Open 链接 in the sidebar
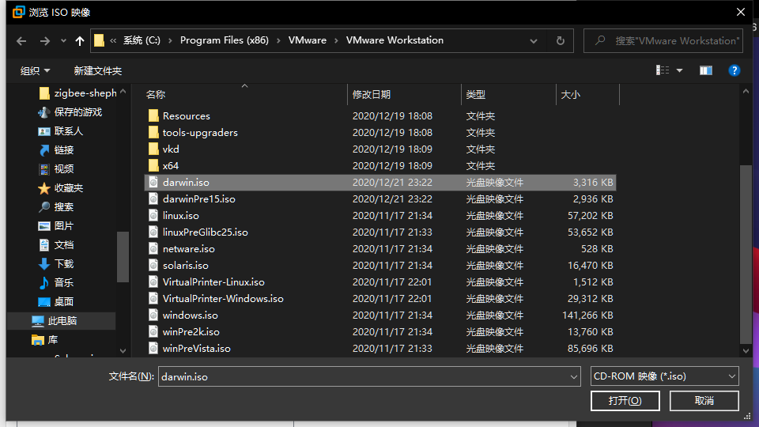The image size is (759, 427). pos(56,150)
